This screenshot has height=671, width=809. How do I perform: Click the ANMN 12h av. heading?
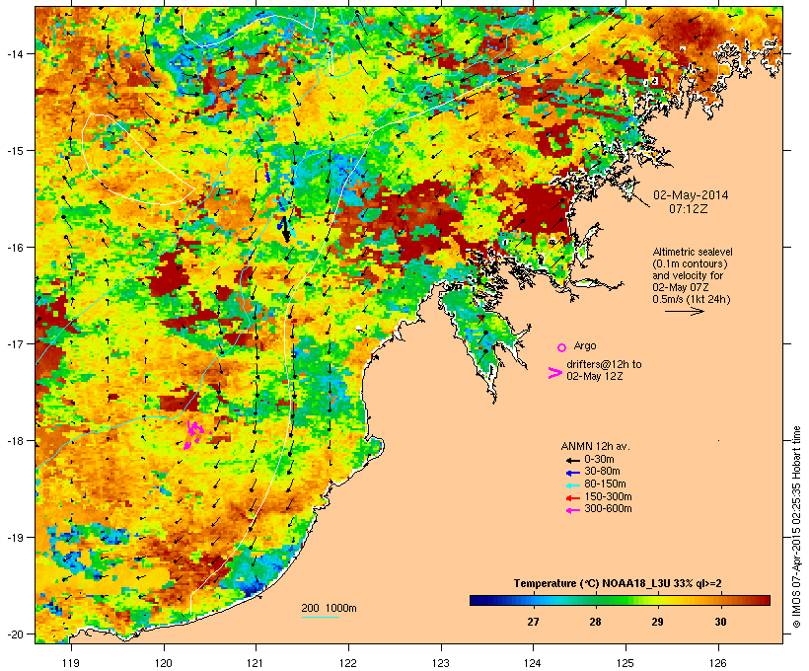tap(595, 446)
